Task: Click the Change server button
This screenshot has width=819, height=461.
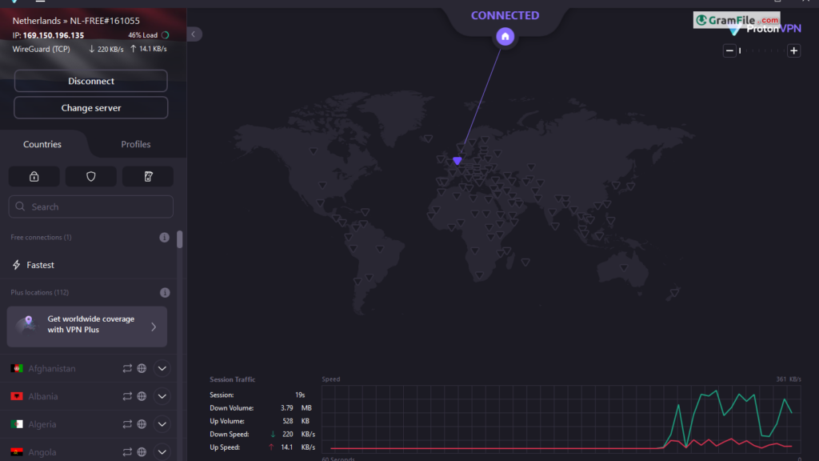Action: pyautogui.click(x=91, y=108)
